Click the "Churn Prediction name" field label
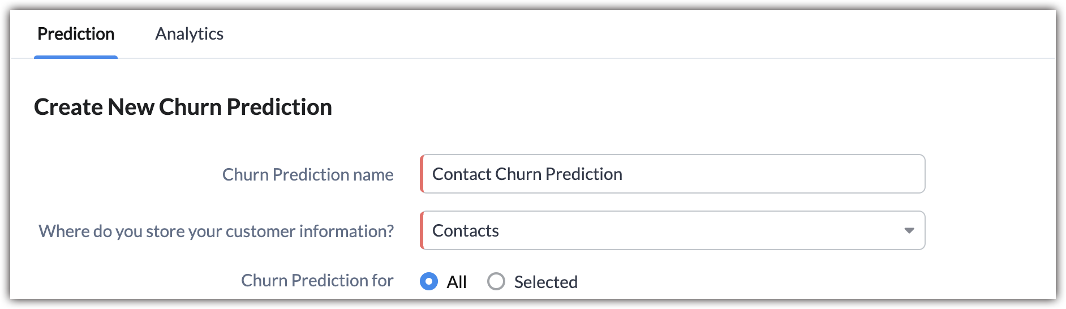 pos(308,174)
